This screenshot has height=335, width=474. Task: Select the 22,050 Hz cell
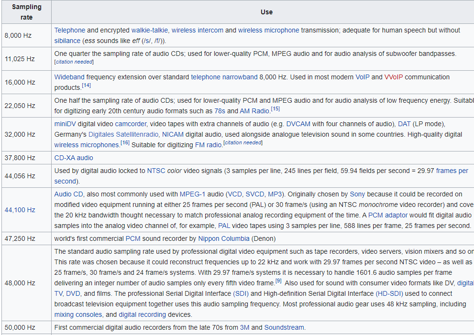(27, 106)
